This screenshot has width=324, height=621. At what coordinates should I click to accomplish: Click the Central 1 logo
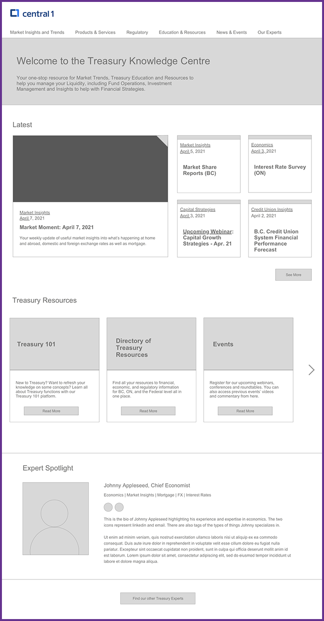click(x=32, y=14)
